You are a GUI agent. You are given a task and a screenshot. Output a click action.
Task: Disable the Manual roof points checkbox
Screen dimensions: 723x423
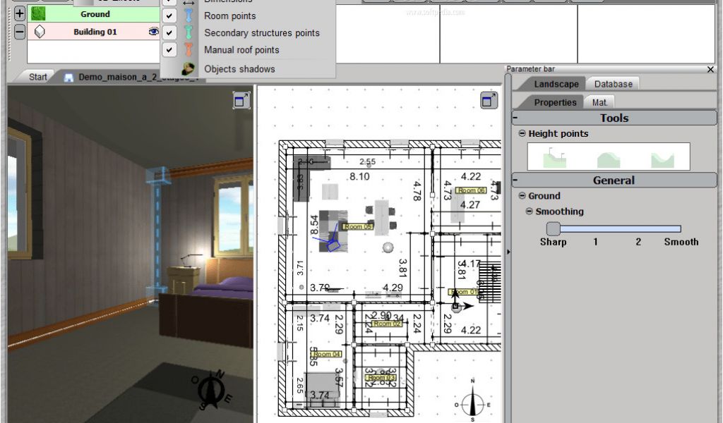tap(169, 49)
